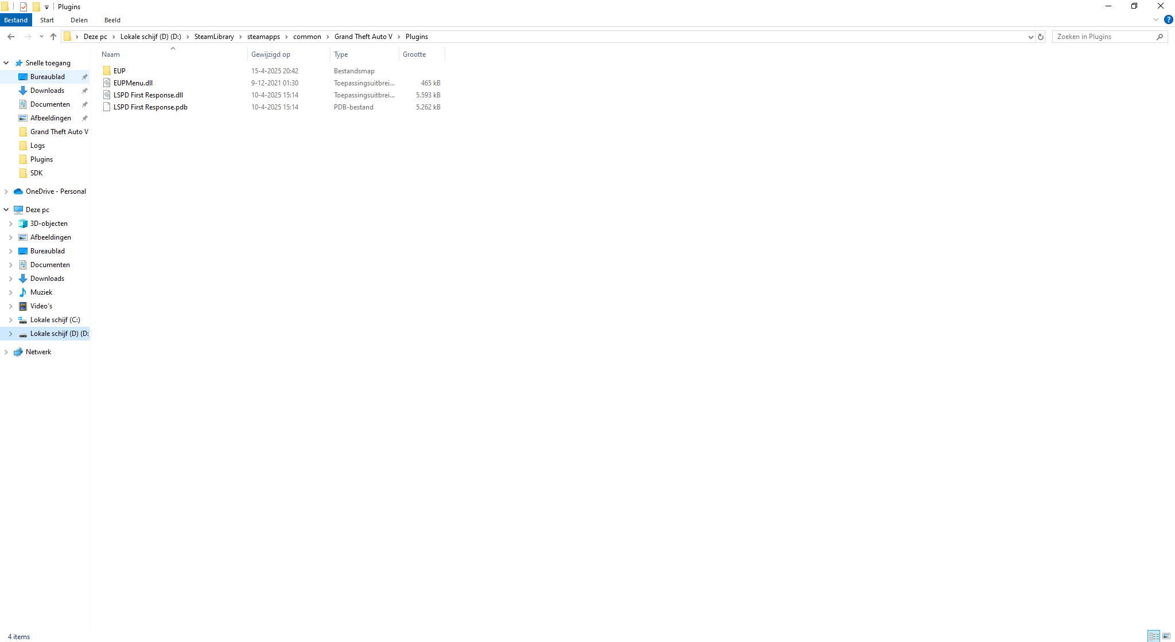
Task: Click the search magnifier icon
Action: 1160,37
